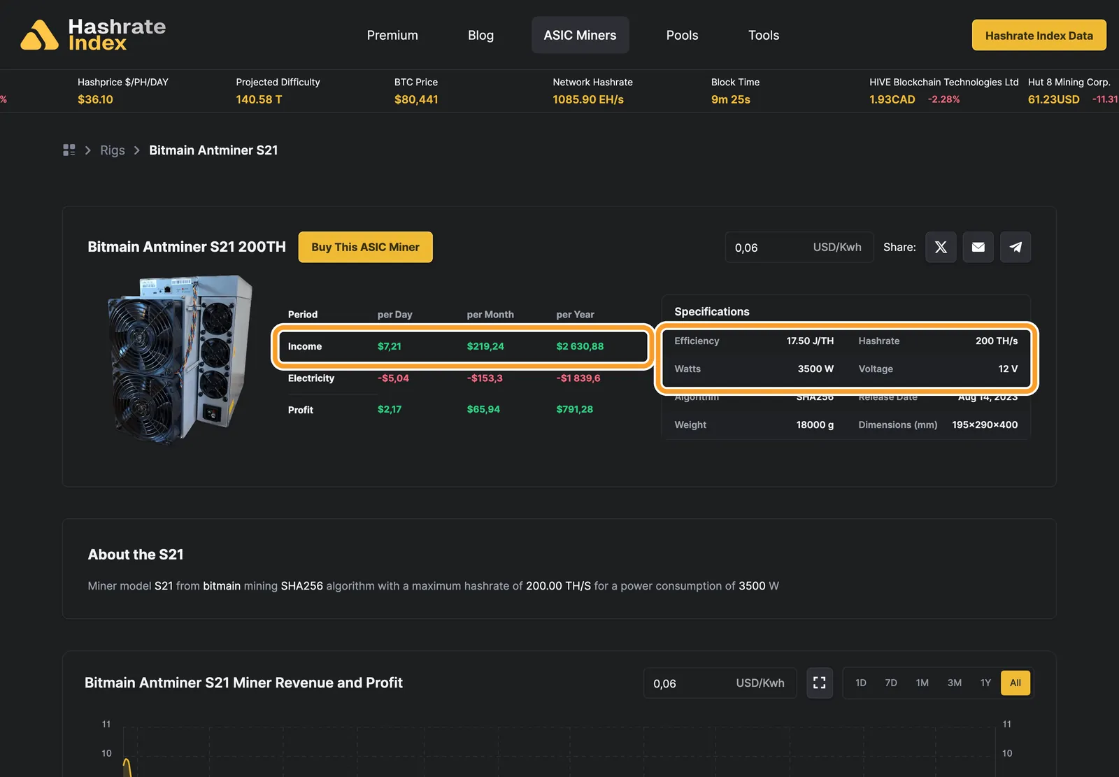
Task: Share via Telegram paper plane icon
Action: click(x=1015, y=247)
